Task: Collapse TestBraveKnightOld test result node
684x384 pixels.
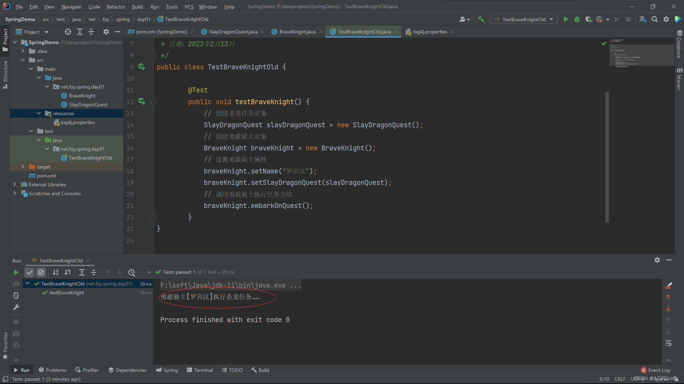Action: click(27, 284)
